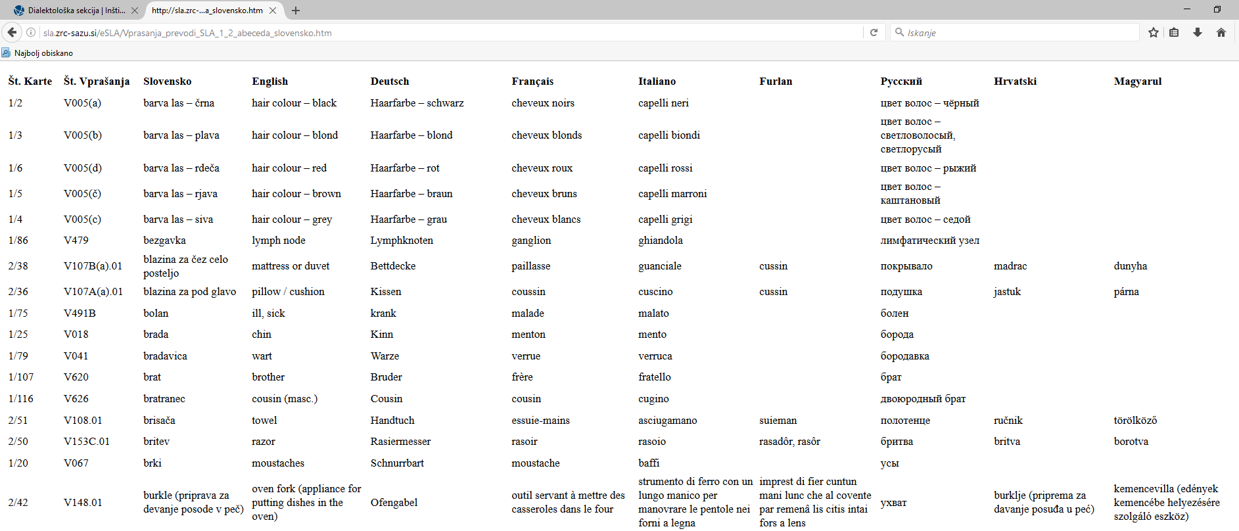The width and height of the screenshot is (1239, 531).
Task: Open a new tab with plus icon
Action: 296,11
